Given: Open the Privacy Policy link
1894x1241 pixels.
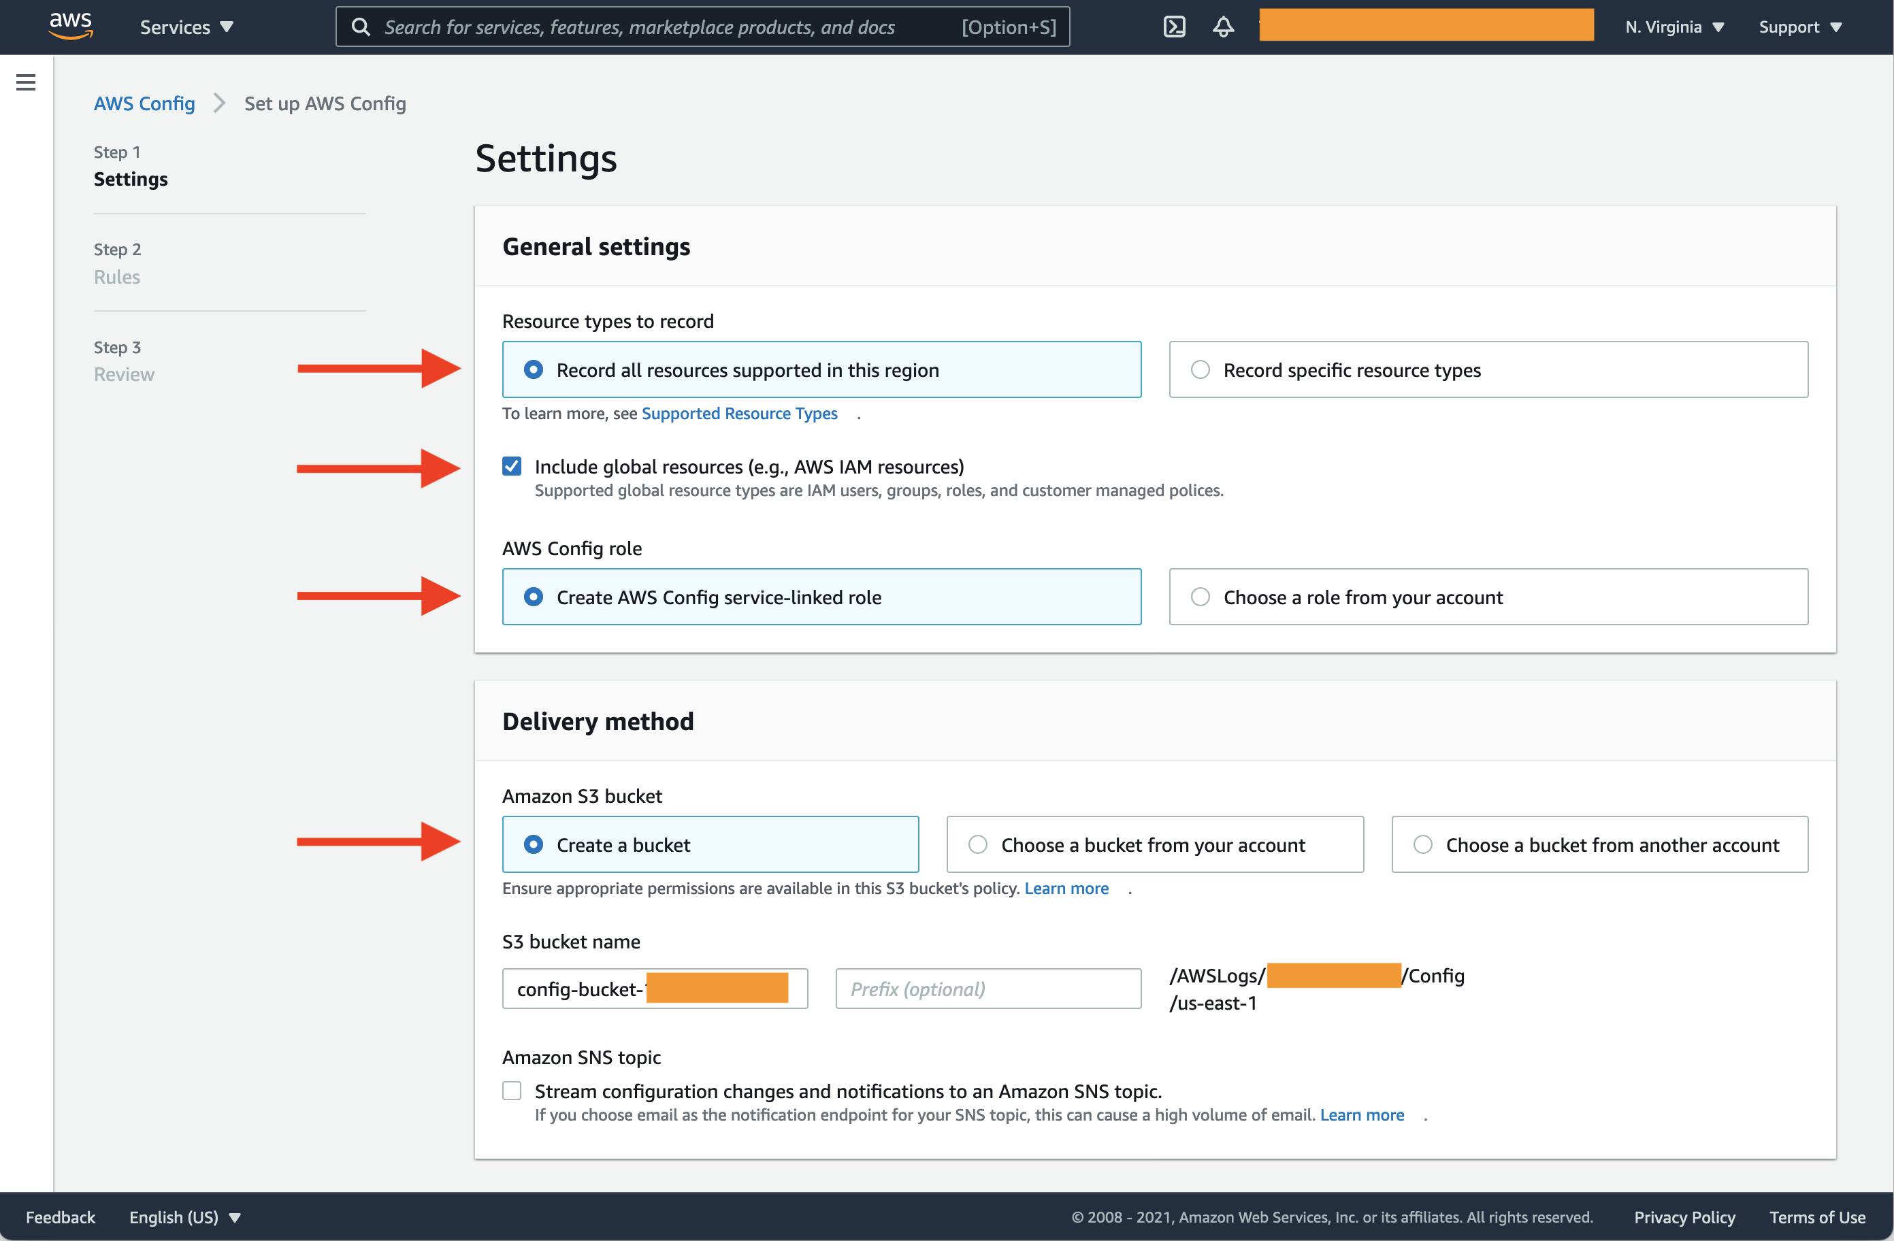Looking at the screenshot, I should pos(1684,1217).
